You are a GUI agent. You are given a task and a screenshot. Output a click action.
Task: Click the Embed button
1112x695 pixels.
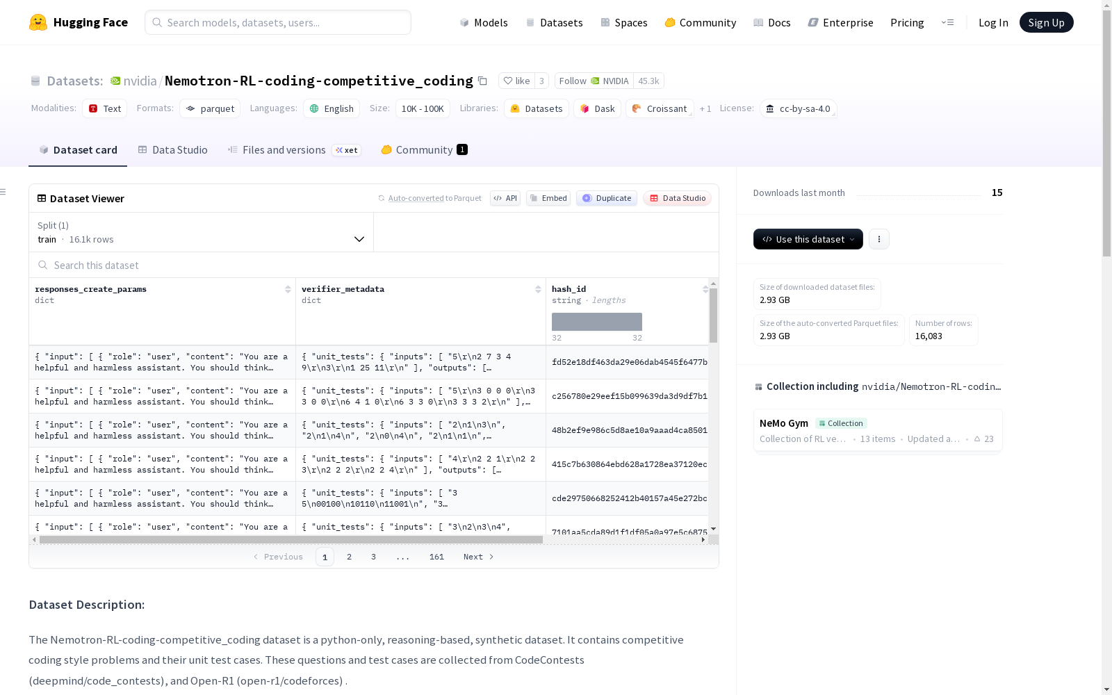548,198
